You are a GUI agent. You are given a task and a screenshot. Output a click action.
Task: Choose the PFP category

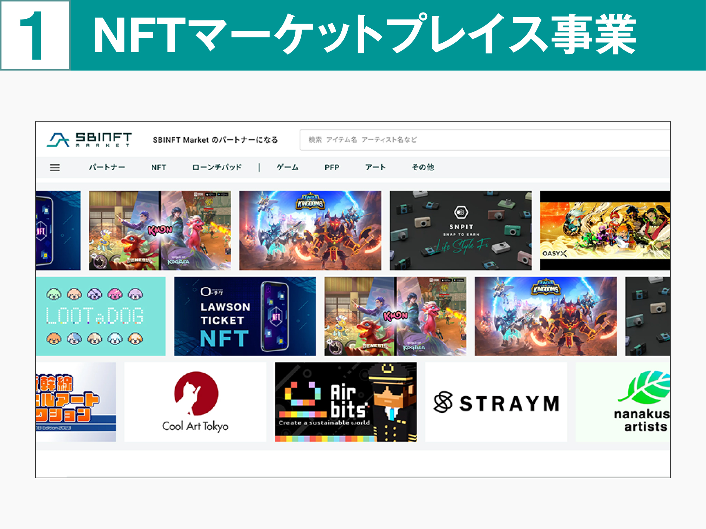click(x=332, y=167)
